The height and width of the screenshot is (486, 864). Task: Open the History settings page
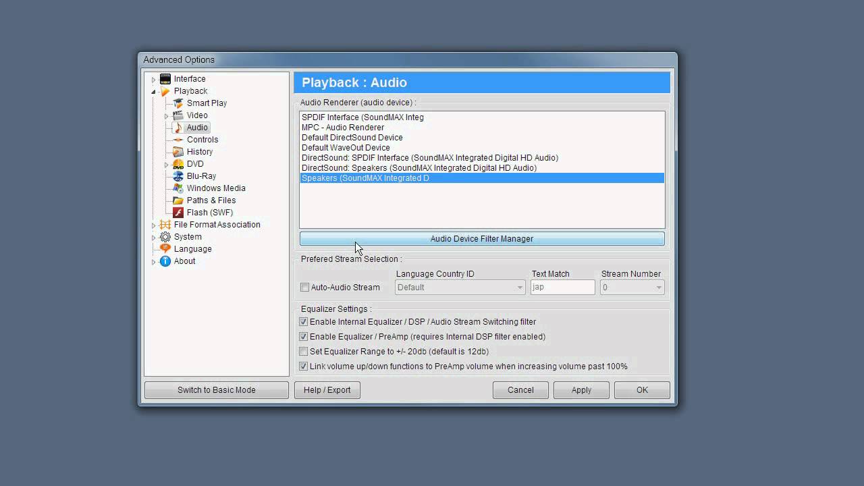tap(200, 152)
